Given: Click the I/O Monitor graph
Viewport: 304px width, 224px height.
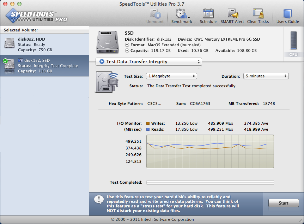Looking at the screenshot, I should tap(210, 151).
